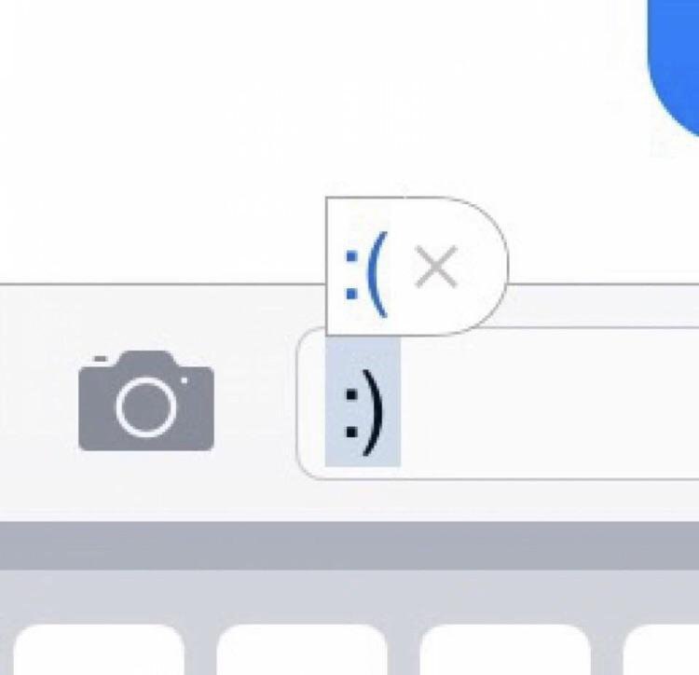Tap the partially visible rightmost keyboard key
The height and width of the screenshot is (675, 699).
(662, 650)
